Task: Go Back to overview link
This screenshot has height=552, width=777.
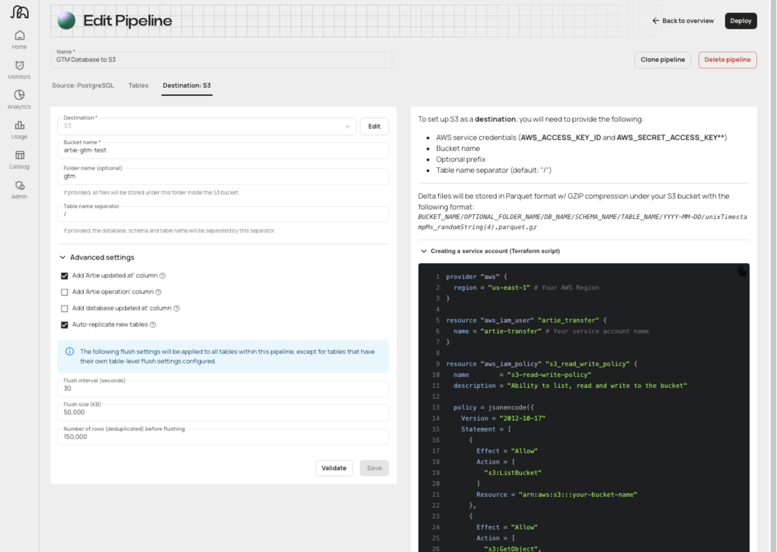Action: point(683,21)
